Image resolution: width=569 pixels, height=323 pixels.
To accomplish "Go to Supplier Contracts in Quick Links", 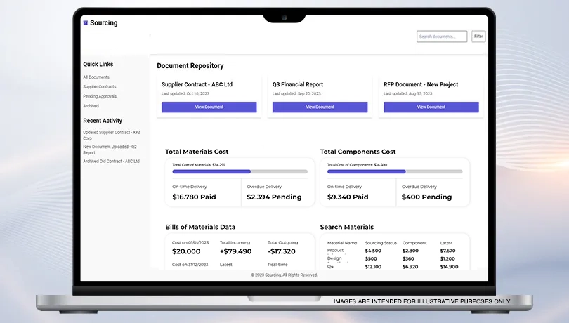I will (x=100, y=87).
